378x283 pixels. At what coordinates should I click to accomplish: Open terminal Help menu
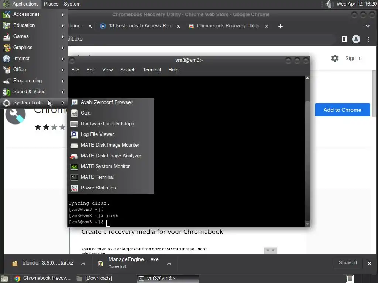pyautogui.click(x=173, y=70)
